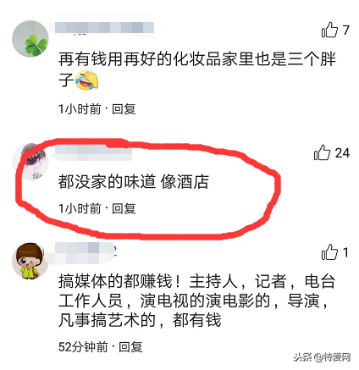Tap thumbs-up on 都没家的味道 comment
Viewport: 359px width, 370px height.
click(x=322, y=152)
